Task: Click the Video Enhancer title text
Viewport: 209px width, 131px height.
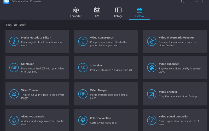Action: coord(169,64)
